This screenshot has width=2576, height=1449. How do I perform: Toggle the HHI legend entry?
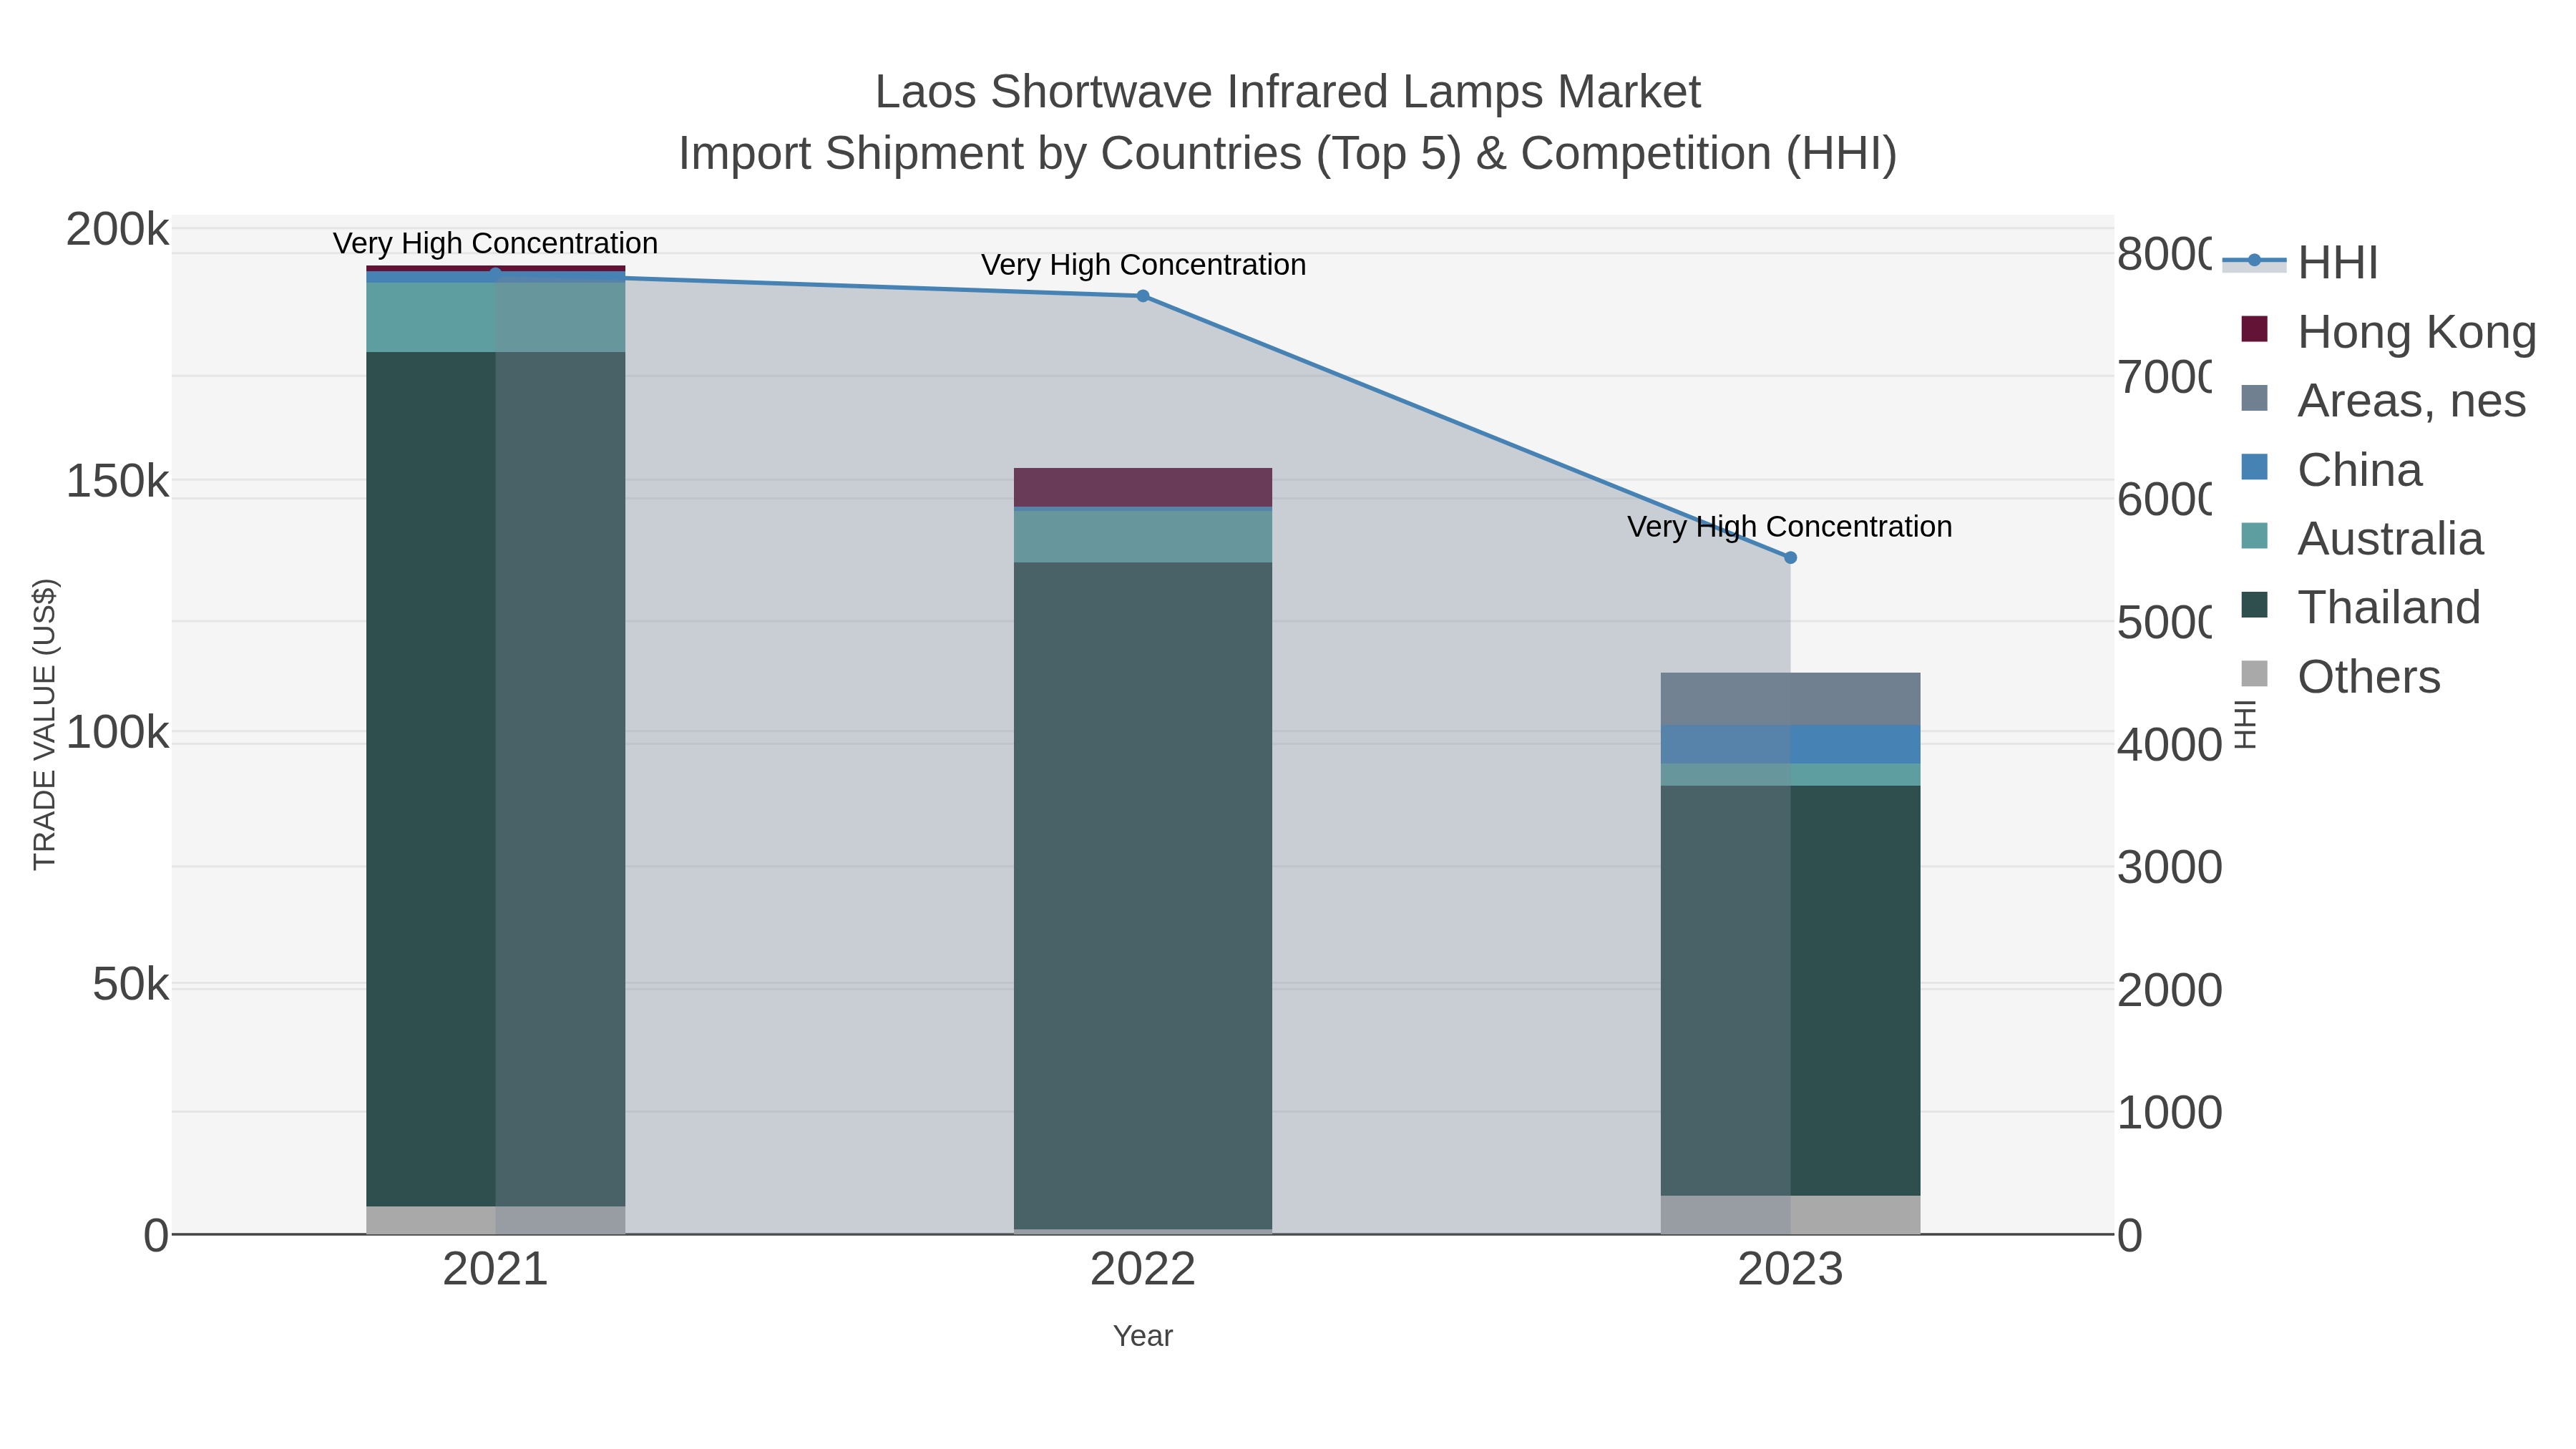pos(2300,263)
